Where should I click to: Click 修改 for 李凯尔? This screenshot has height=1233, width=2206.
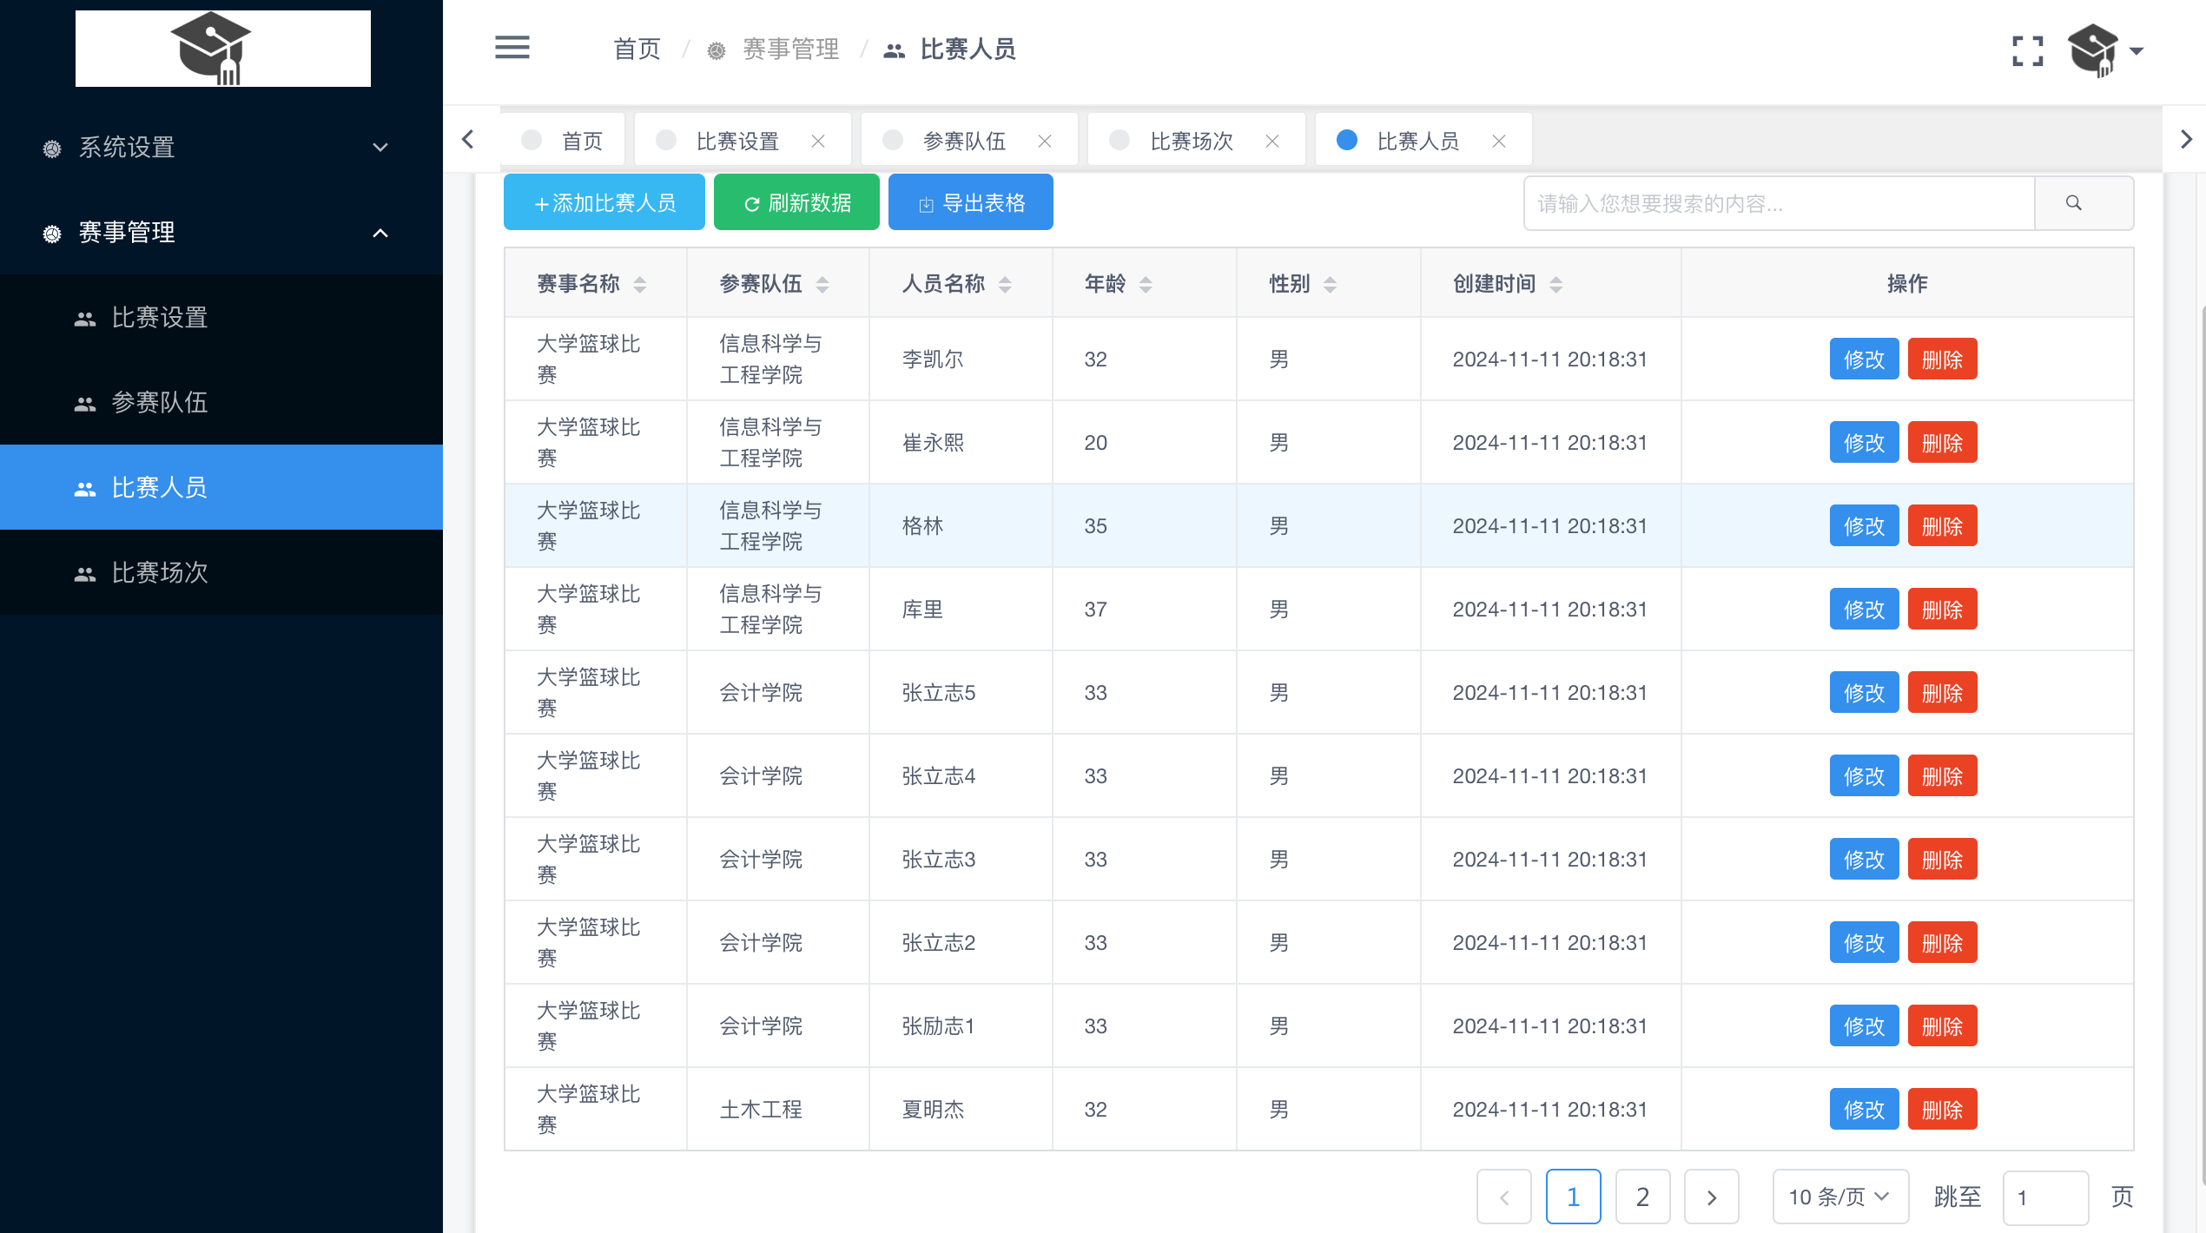coord(1864,359)
